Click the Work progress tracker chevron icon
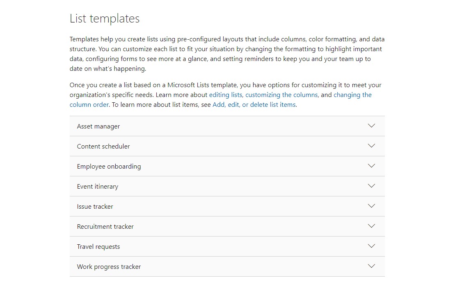Viewport: 453px width, 293px height. pyautogui.click(x=372, y=266)
